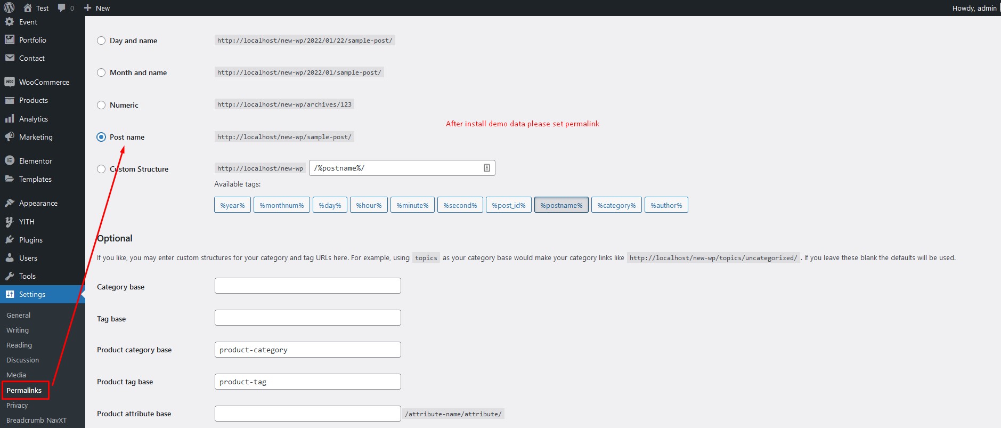Click the WordPress logo icon in admin bar

[x=9, y=8]
